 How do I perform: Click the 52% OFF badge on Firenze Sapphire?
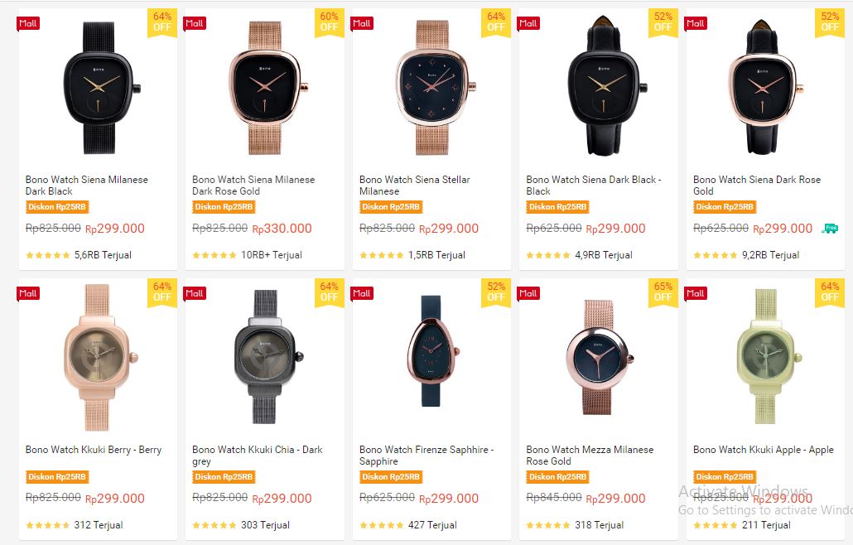tap(495, 292)
